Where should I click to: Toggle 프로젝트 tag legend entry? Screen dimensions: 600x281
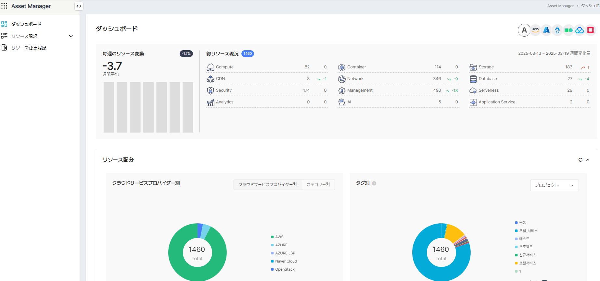(x=524, y=247)
